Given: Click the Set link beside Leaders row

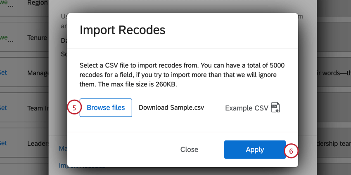Looking at the screenshot, I should [3, 143].
